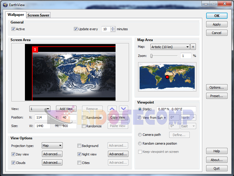Open the East direction dropdown
Viewport: 234px width, 176px height.
coord(188,126)
